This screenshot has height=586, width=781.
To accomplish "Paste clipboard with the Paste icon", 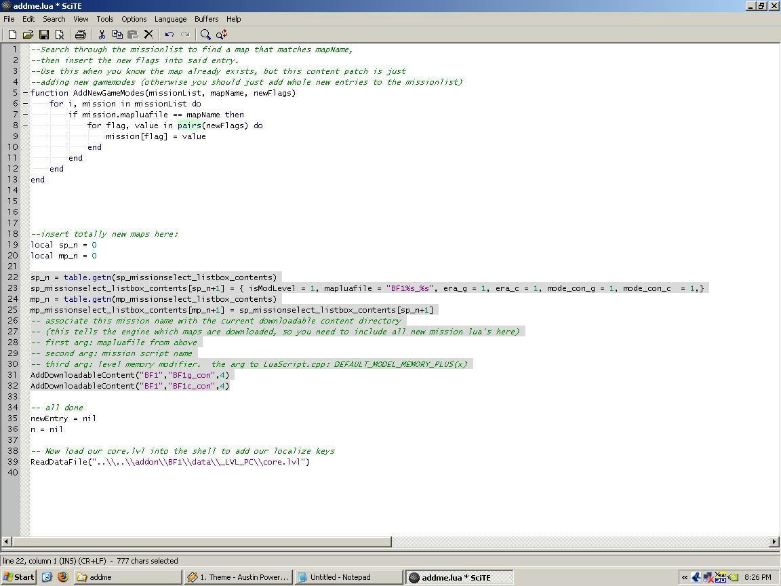I will (133, 35).
